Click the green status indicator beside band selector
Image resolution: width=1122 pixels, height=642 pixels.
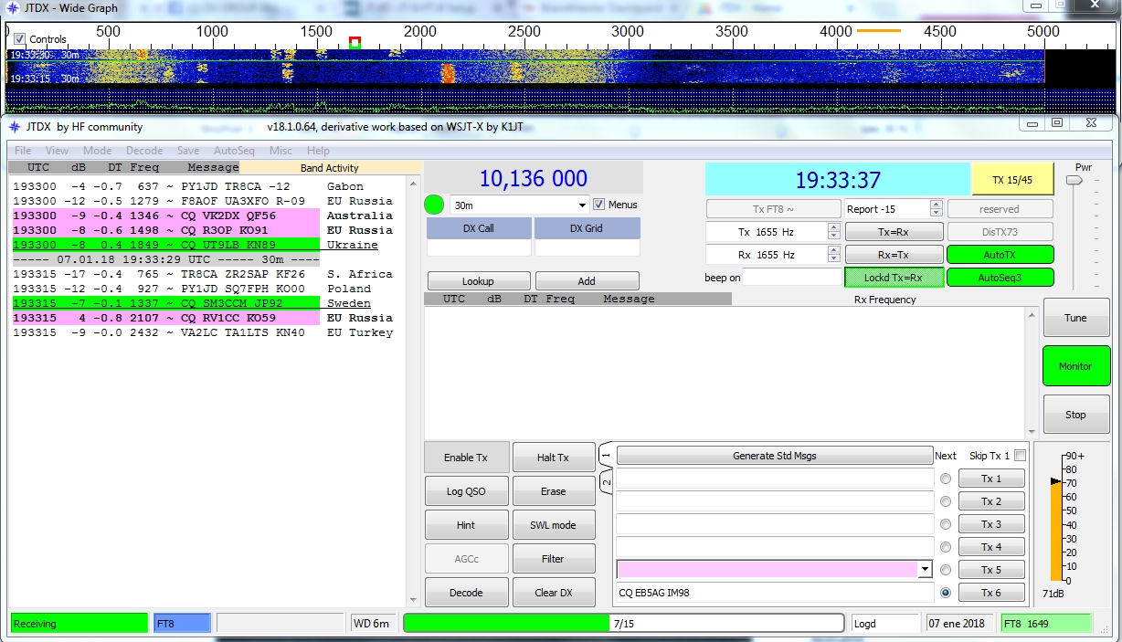pos(435,205)
